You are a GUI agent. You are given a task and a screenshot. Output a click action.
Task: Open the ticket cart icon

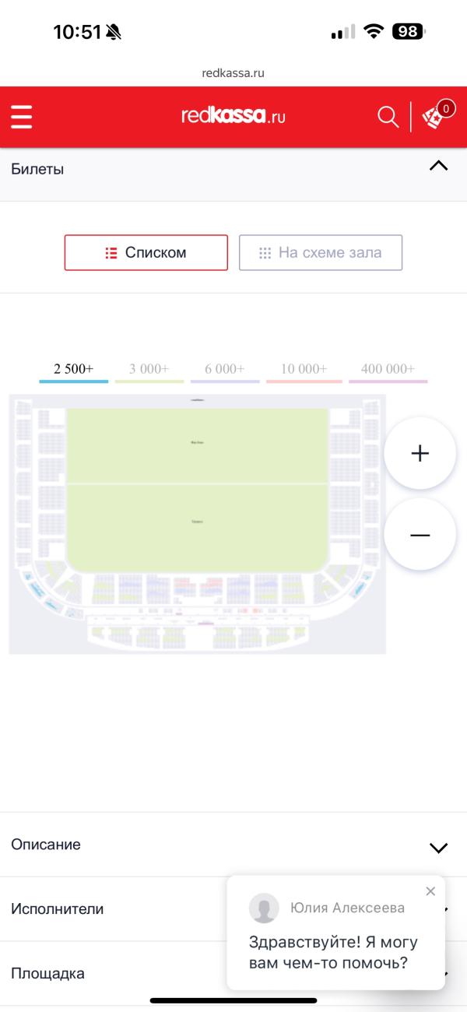438,115
